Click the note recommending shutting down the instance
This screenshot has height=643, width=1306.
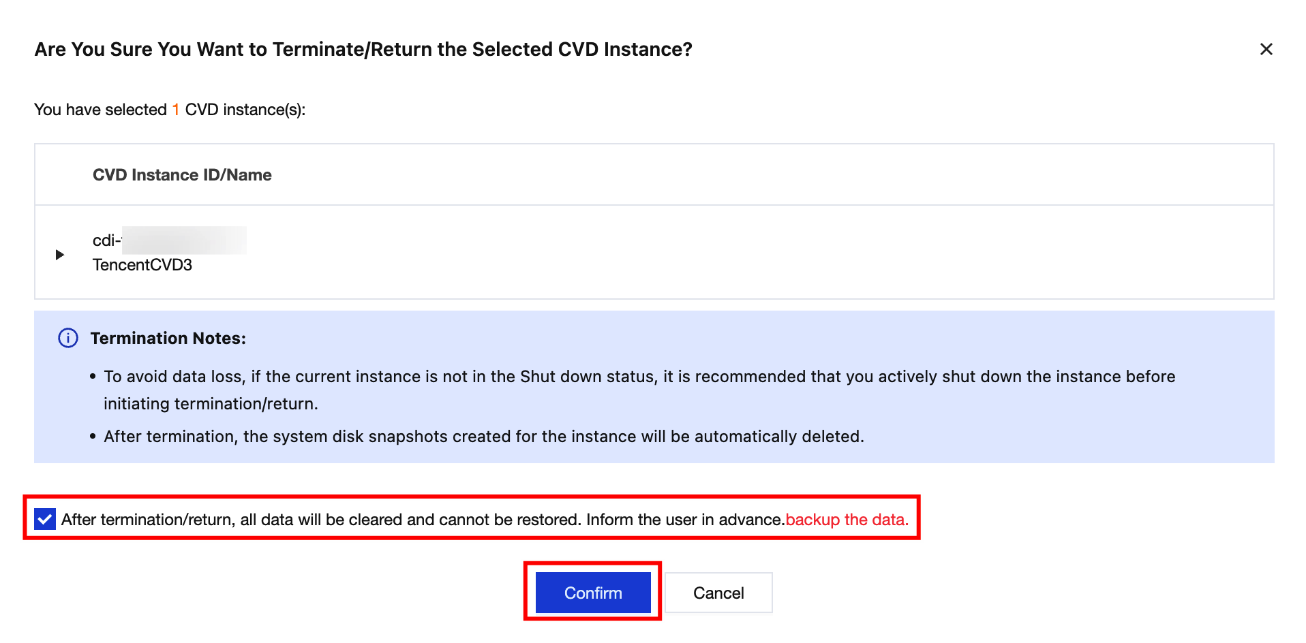click(x=639, y=377)
